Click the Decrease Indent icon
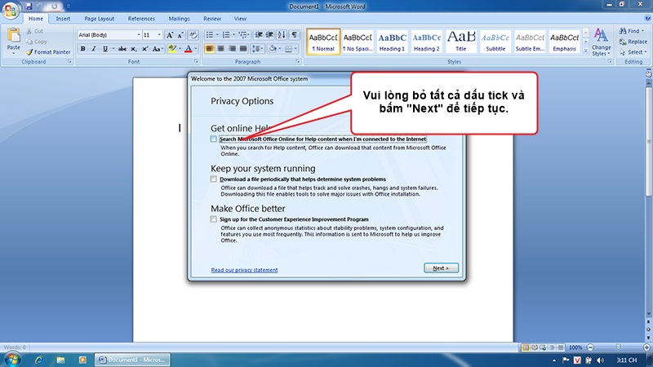The width and height of the screenshot is (653, 367). tap(259, 35)
